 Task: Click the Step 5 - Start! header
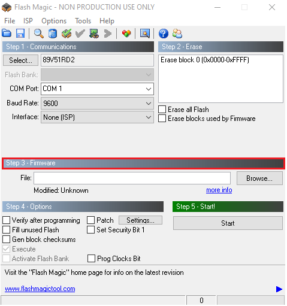tap(228, 207)
